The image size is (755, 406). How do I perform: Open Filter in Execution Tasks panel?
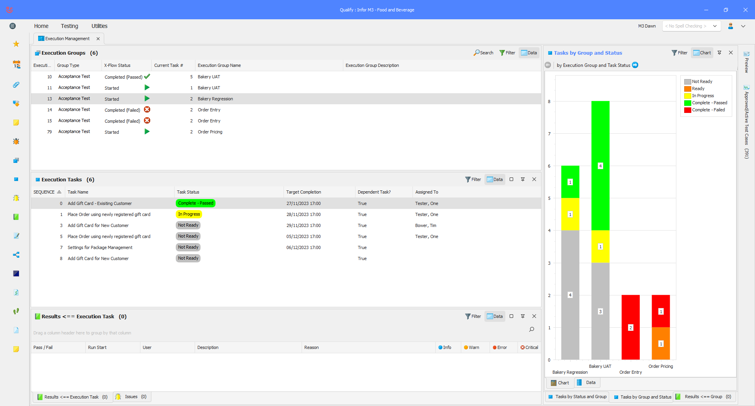click(x=473, y=179)
